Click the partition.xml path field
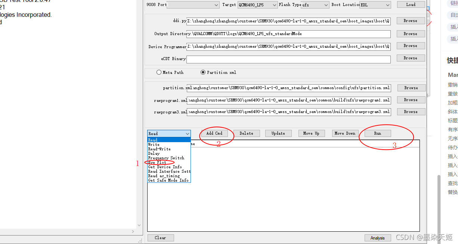This screenshot has width=458, height=244. 289,88
